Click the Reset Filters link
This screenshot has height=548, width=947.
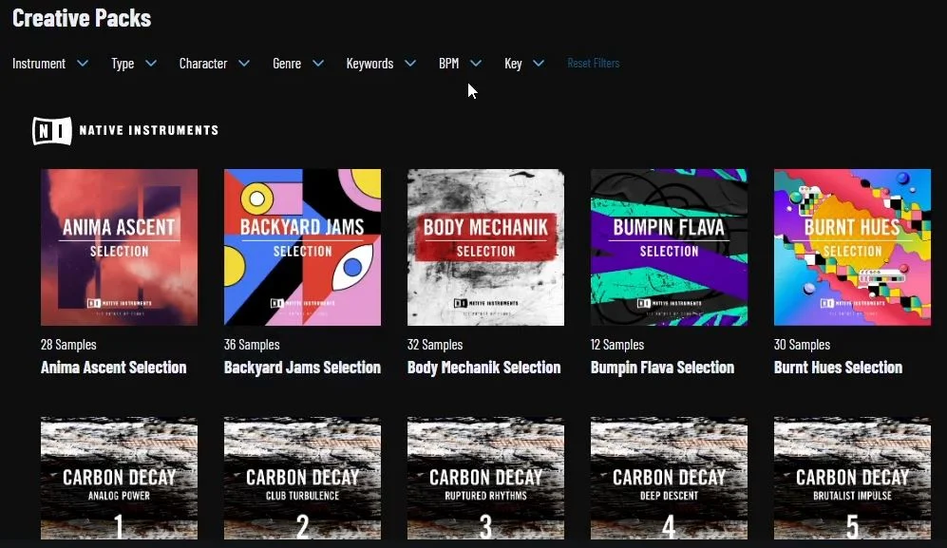[x=593, y=63]
